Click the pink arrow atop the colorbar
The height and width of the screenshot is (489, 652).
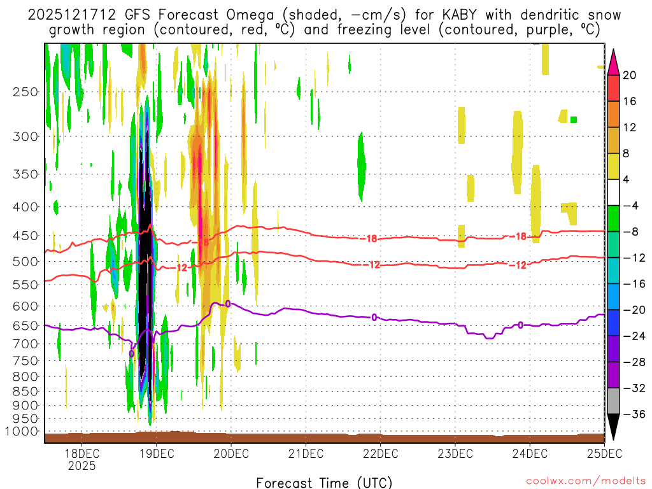click(x=613, y=62)
